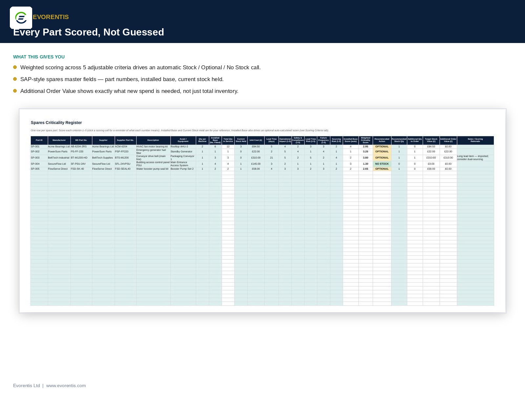
Task: Click the weighted score cell 3.80
Action: click(366, 158)
